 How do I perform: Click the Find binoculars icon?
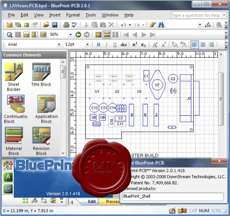[x=161, y=25]
